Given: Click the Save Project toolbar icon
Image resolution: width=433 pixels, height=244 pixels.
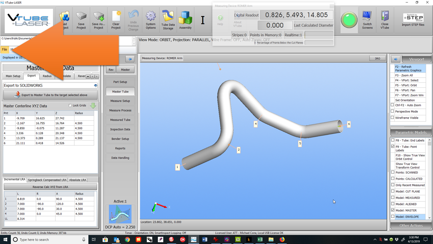Looking at the screenshot, I should point(81,20).
